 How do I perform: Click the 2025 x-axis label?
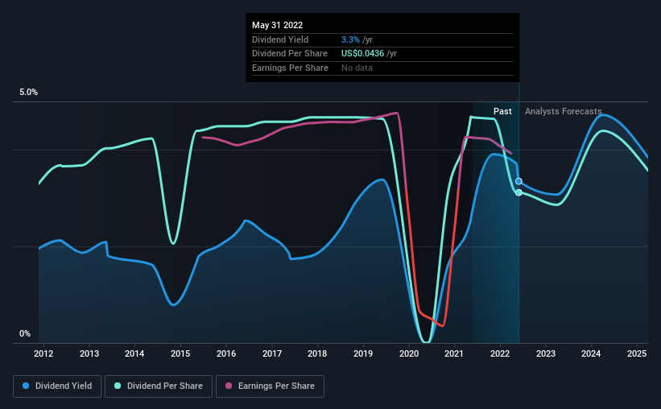point(637,353)
